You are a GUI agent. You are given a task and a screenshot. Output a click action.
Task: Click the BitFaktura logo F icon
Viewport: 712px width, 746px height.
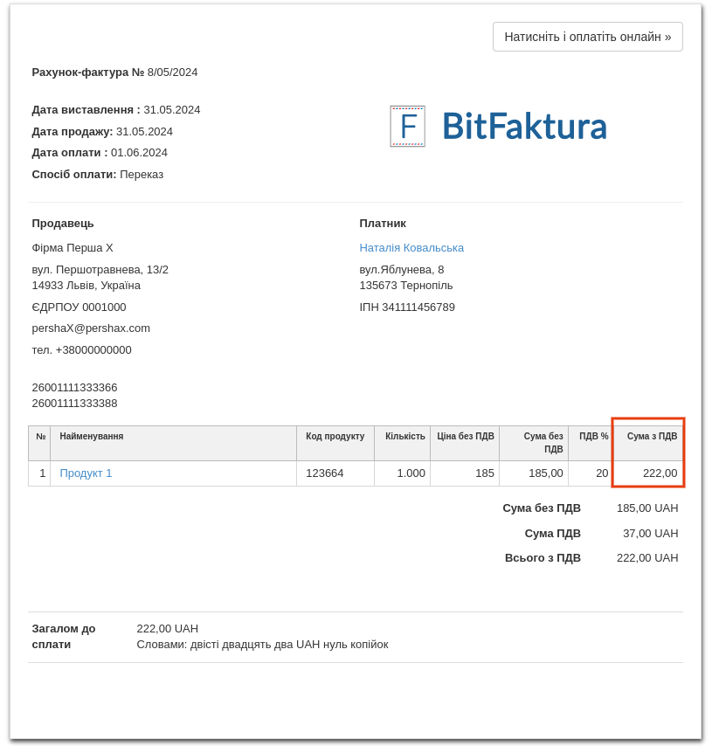(x=407, y=127)
